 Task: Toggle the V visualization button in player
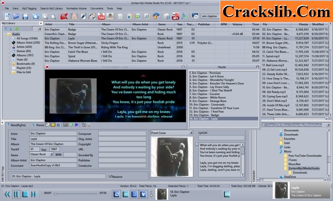pyautogui.click(x=143, y=194)
